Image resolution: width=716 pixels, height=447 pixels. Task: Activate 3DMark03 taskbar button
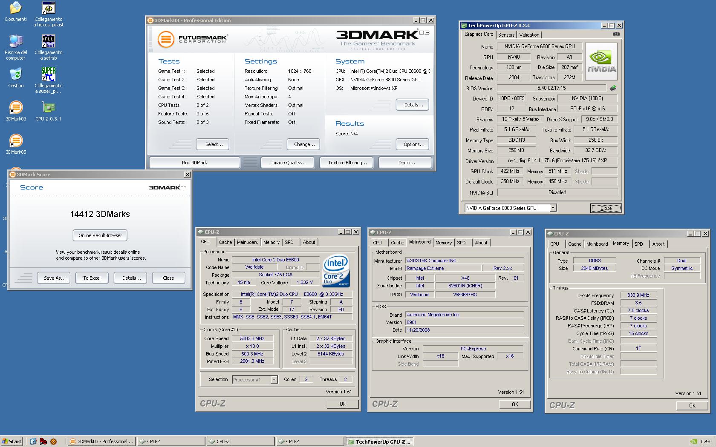click(102, 441)
